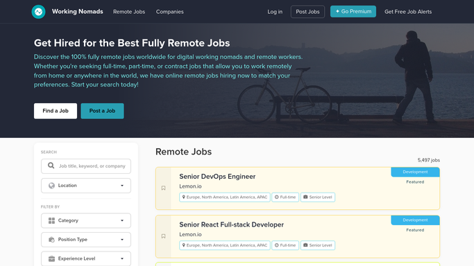Expand the Location dropdown
This screenshot has width=474, height=266.
[x=86, y=186]
